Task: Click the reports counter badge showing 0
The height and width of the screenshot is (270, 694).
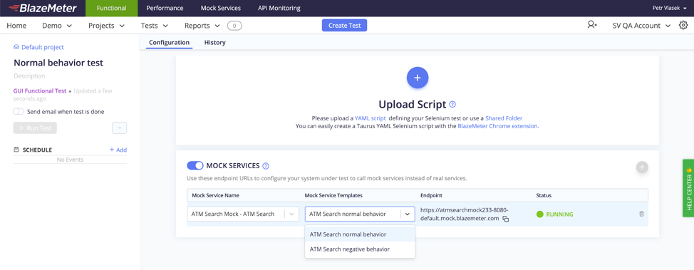Action: tap(234, 26)
